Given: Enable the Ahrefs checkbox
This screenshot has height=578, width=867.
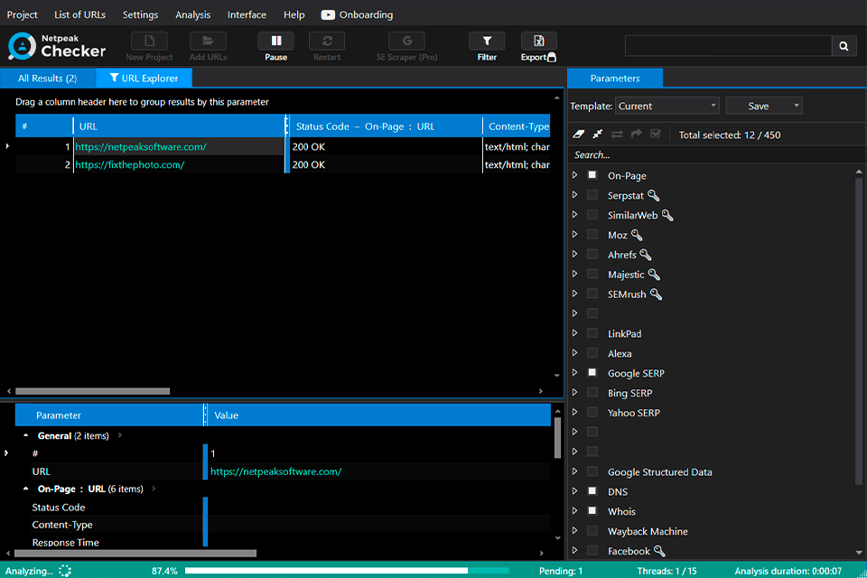Looking at the screenshot, I should [592, 255].
